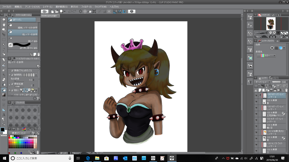Adjust the 色の誤差 slider
289x162 pixels.
click(19, 81)
